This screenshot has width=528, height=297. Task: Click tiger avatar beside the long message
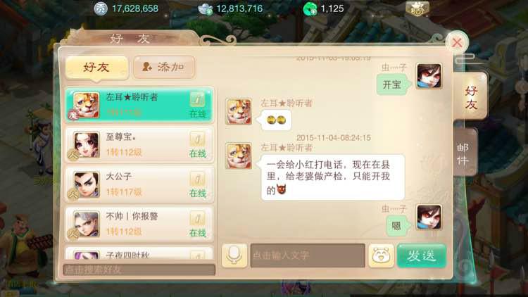point(239,156)
